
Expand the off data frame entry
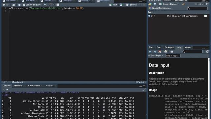(x=149, y=16)
